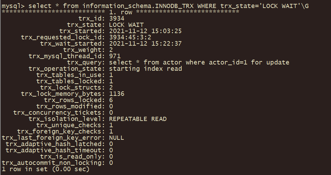Click the REPEATABLE READ isolation level

(x=138, y=119)
